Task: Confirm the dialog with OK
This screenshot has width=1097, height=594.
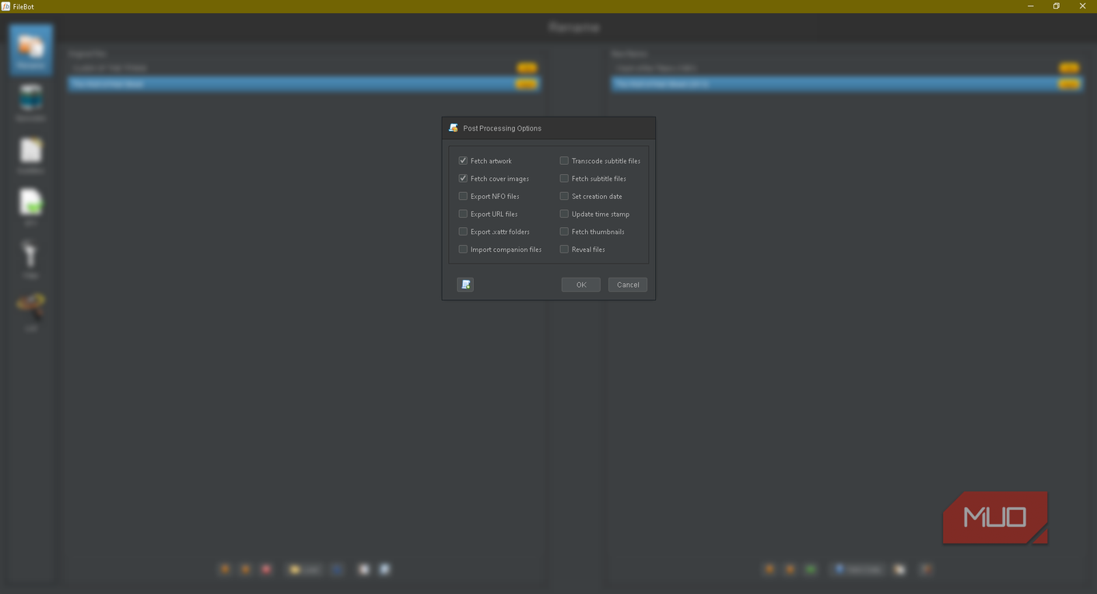Action: (x=580, y=285)
